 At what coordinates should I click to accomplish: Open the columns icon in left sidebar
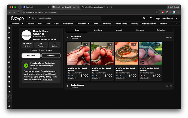[9, 52]
